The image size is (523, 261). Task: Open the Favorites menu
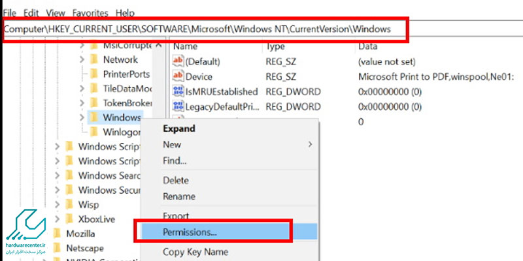[x=90, y=13]
